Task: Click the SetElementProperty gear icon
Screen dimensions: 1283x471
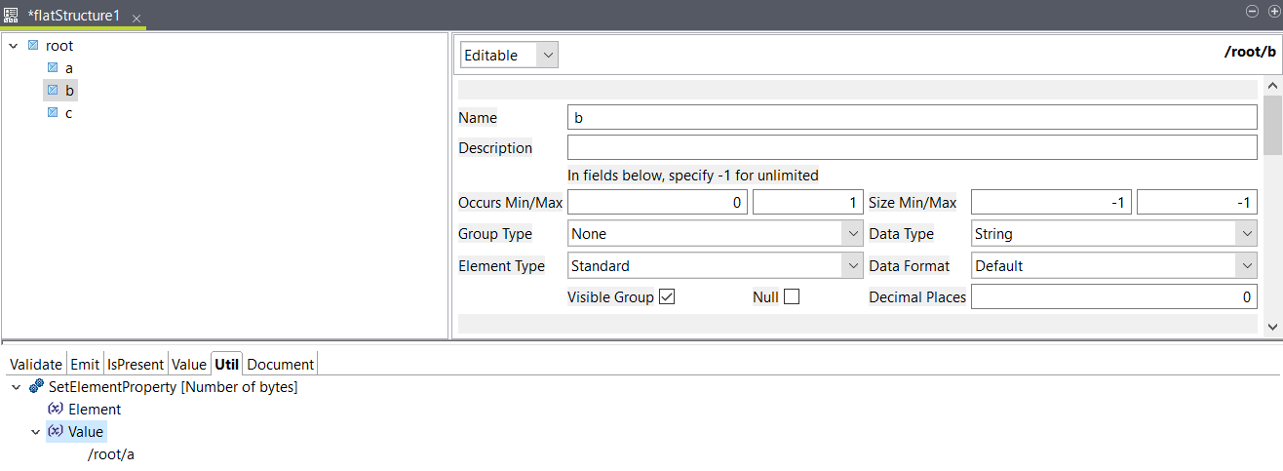Action: [x=36, y=387]
